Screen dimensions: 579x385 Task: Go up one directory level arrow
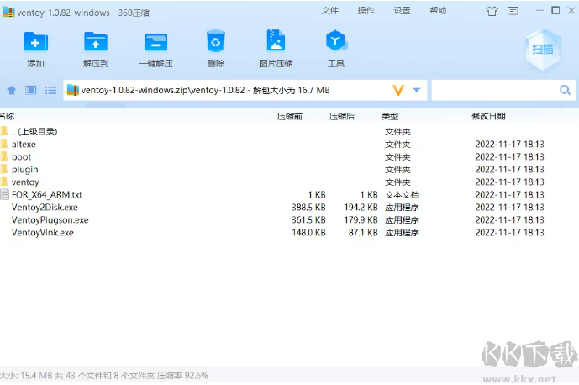[x=12, y=90]
